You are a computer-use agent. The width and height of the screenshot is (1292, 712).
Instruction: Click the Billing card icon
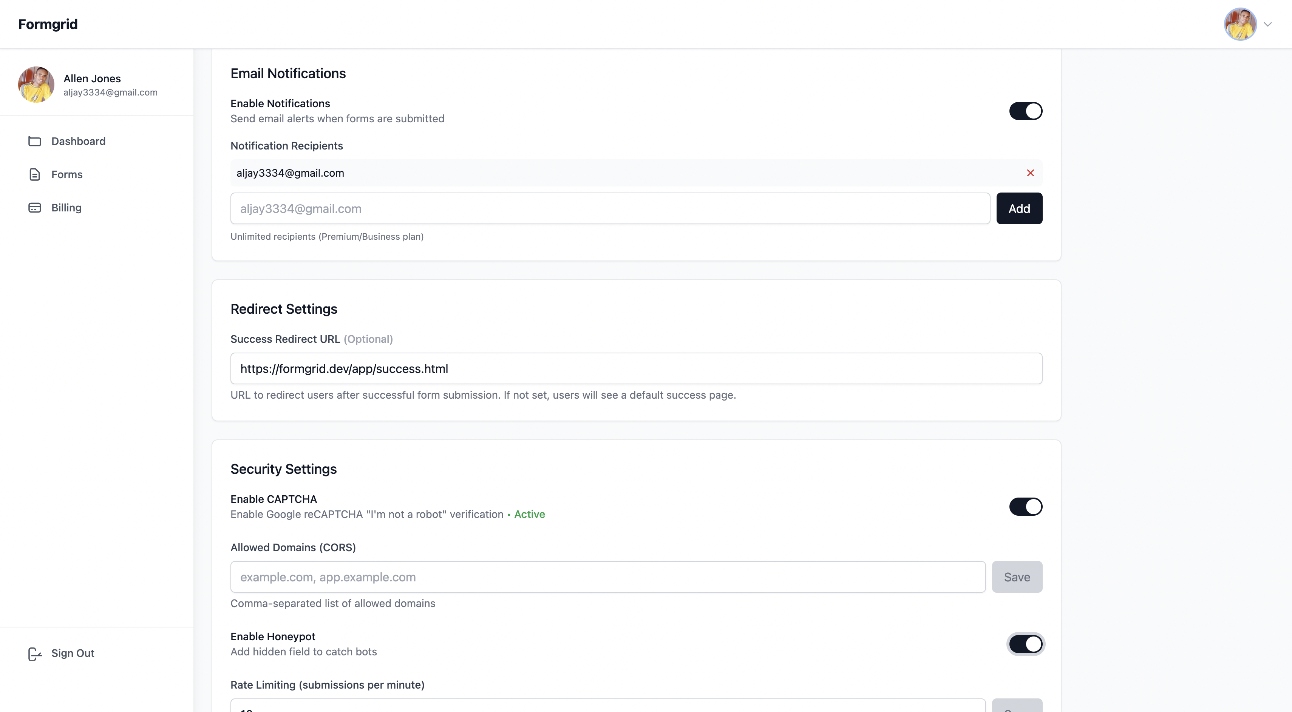pyautogui.click(x=35, y=207)
